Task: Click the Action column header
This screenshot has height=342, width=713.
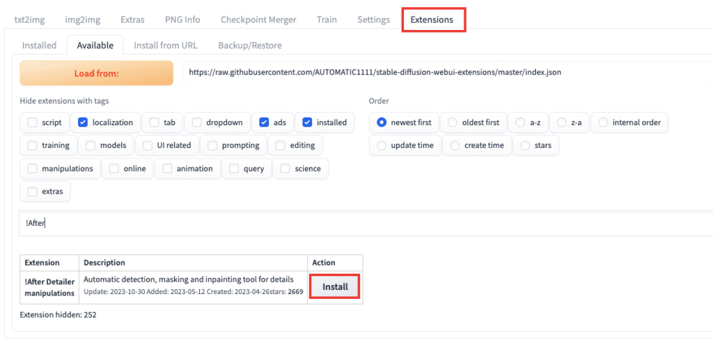Action: (323, 263)
